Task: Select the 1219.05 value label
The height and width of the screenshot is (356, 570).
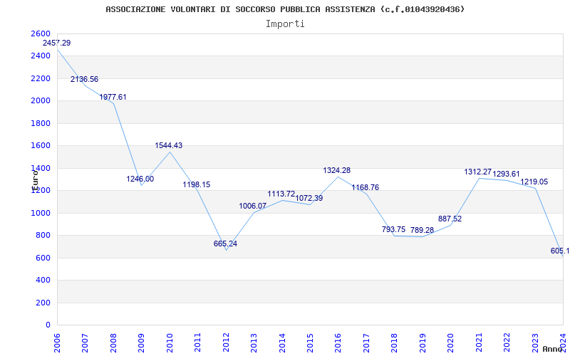Action: [534, 182]
